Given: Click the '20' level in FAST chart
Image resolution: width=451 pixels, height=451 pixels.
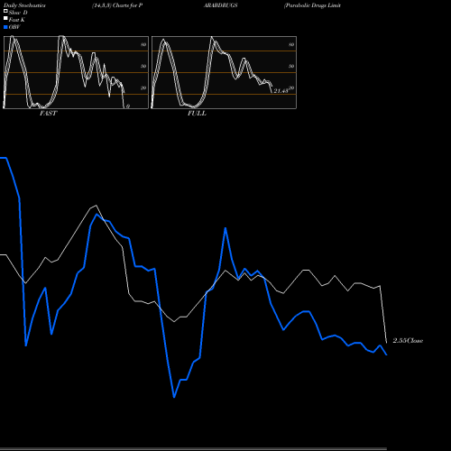Looking at the screenshot, I should tap(143, 87).
